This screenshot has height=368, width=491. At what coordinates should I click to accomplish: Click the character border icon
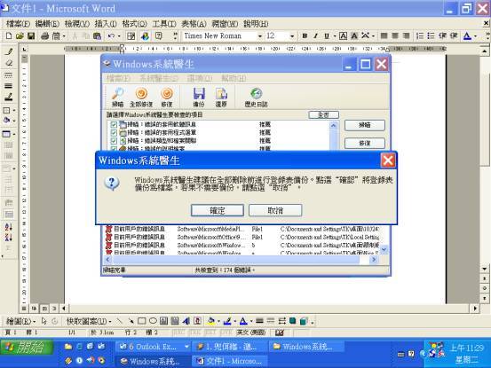[x=344, y=36]
